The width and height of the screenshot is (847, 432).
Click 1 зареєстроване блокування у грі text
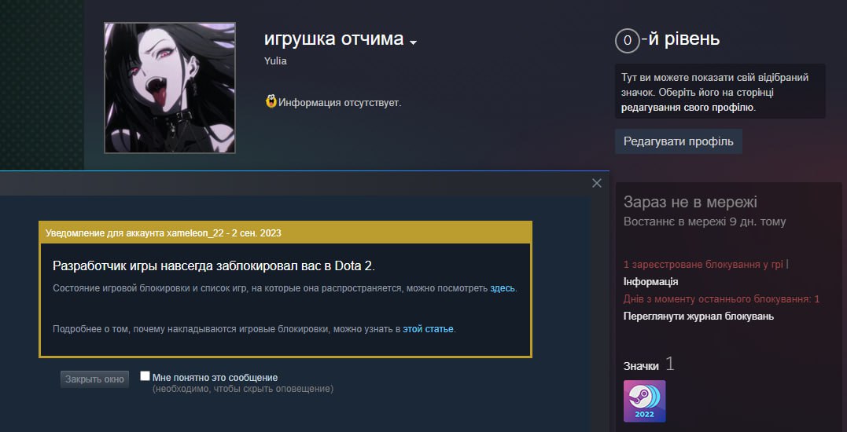click(703, 265)
